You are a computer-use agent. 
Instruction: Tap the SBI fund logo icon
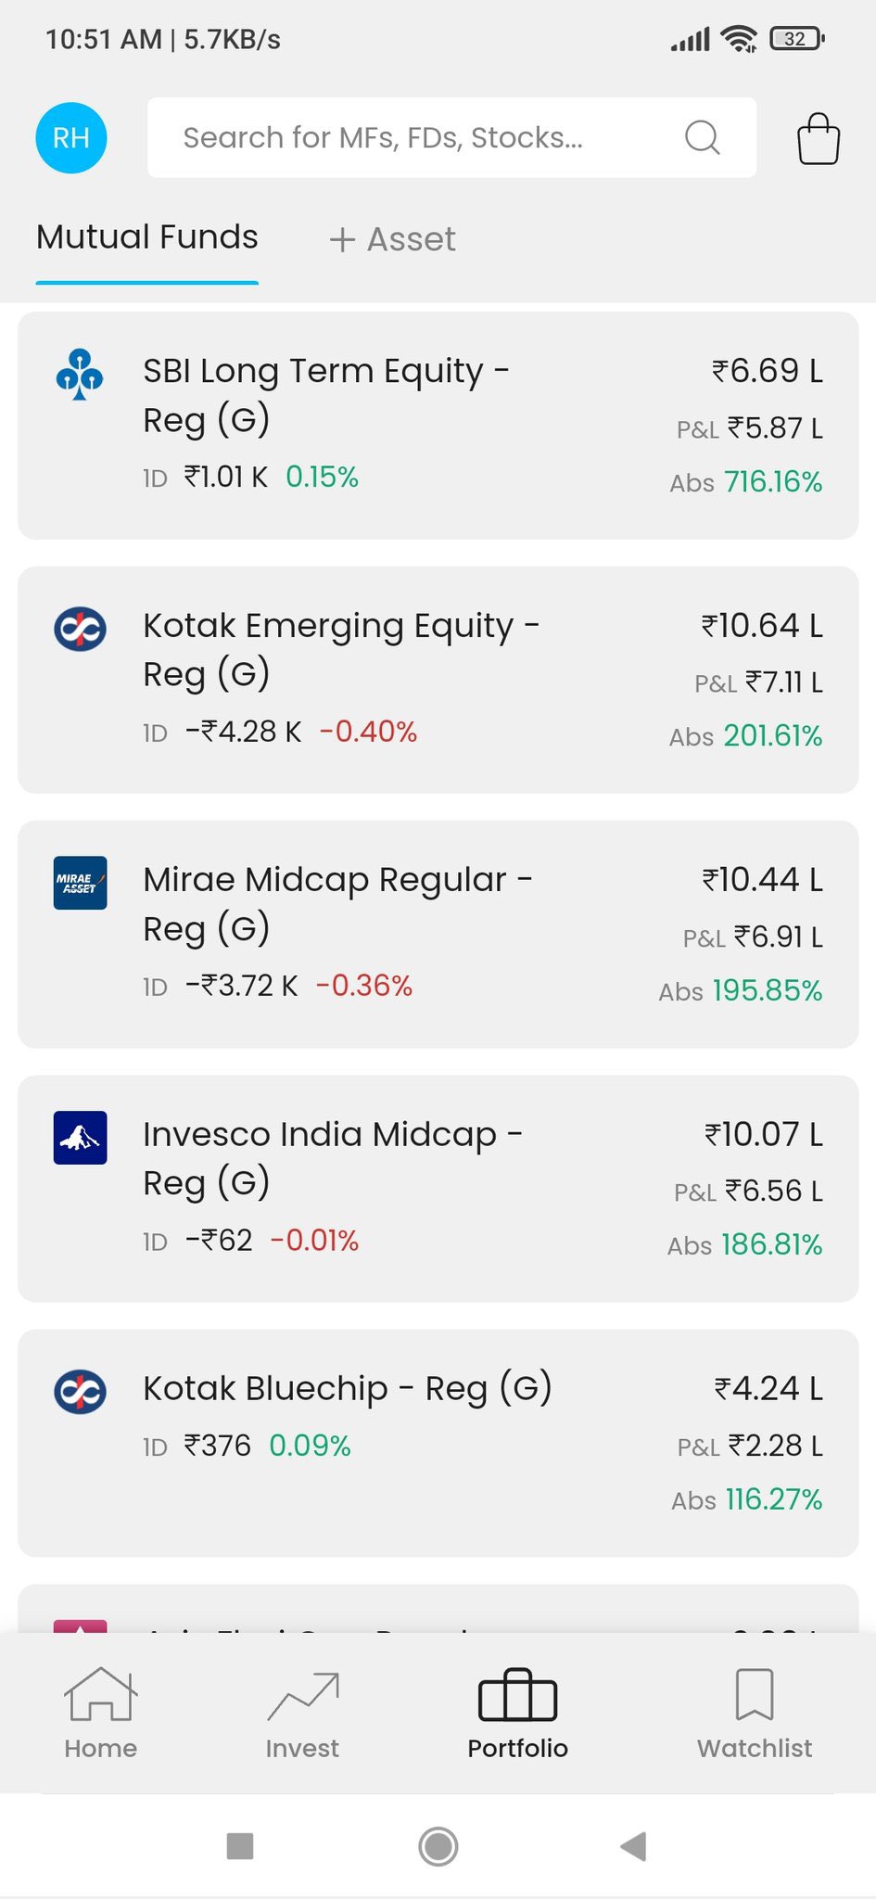(x=80, y=375)
